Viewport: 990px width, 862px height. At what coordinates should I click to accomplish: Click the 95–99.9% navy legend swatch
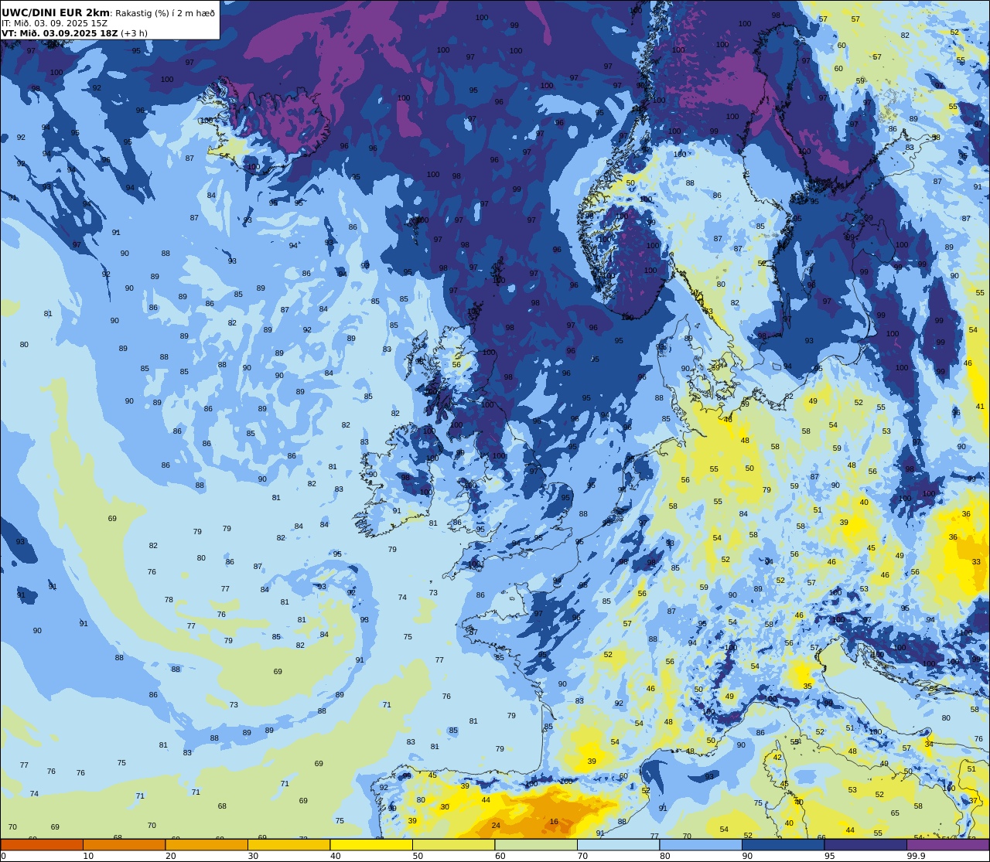pos(865,845)
